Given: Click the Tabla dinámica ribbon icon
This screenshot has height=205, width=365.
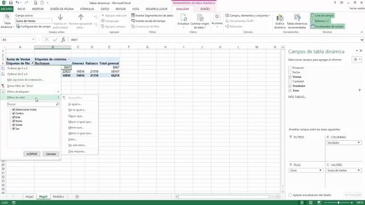Looking at the screenshot, I should (x=7, y=21).
